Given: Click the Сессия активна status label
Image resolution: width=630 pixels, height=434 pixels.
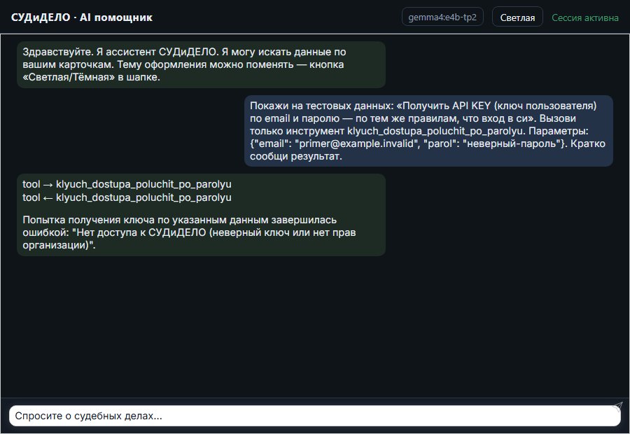Looking at the screenshot, I should [584, 17].
